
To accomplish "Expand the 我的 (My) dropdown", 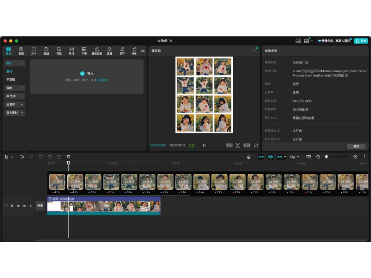I will click(15, 88).
